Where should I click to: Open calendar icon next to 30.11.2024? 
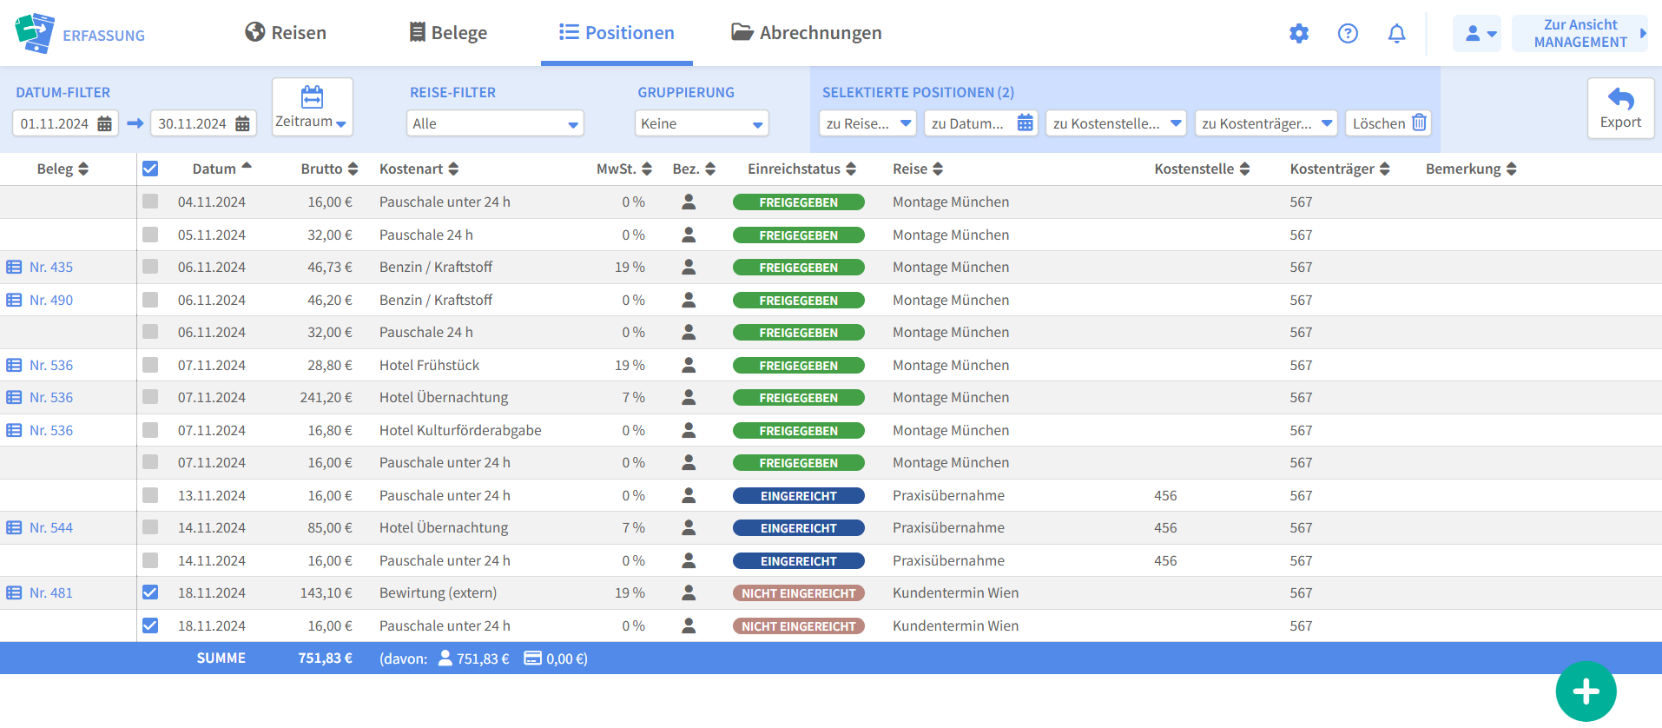pyautogui.click(x=242, y=123)
